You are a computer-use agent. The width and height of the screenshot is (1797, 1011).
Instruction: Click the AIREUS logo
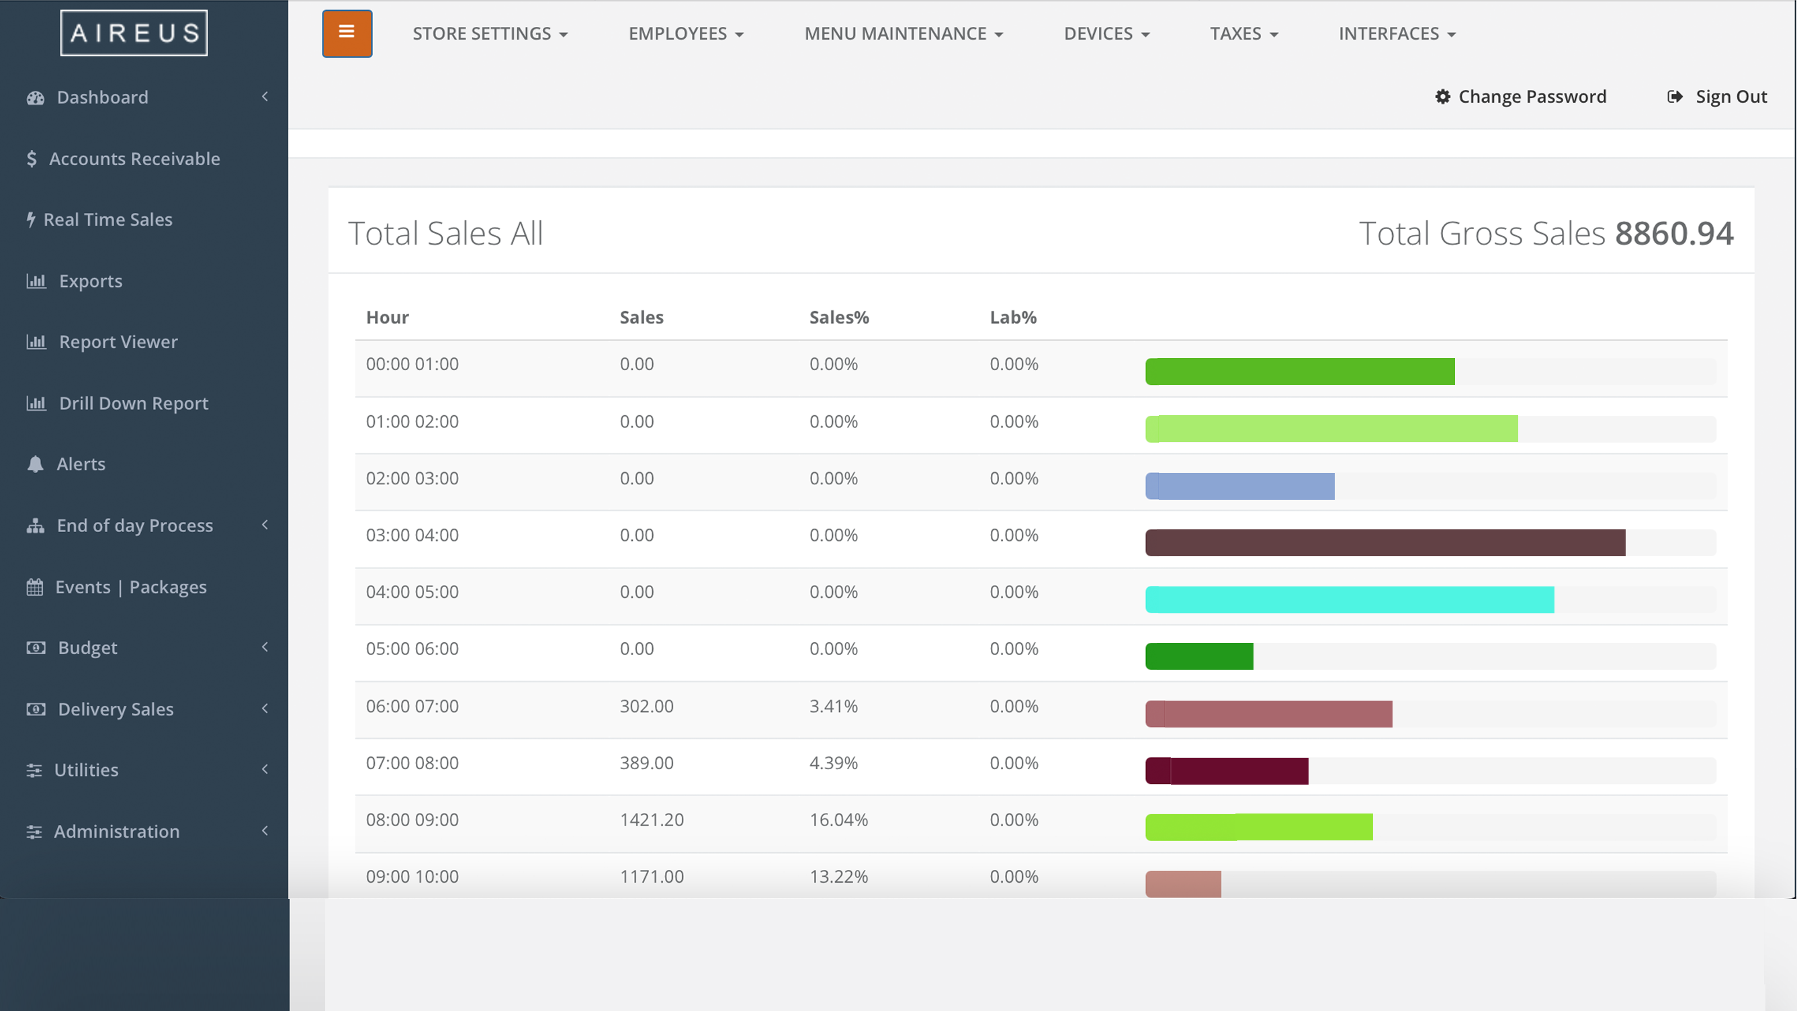134,33
